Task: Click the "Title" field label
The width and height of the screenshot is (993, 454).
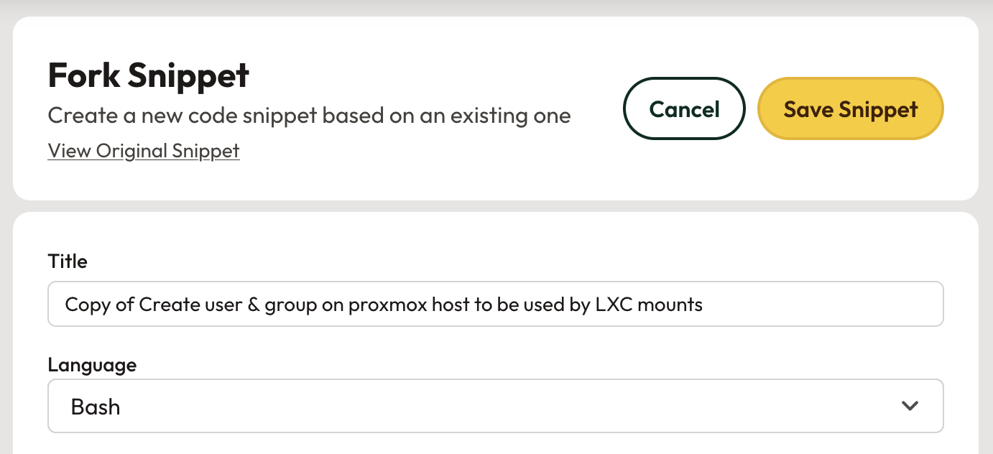Action: (68, 261)
